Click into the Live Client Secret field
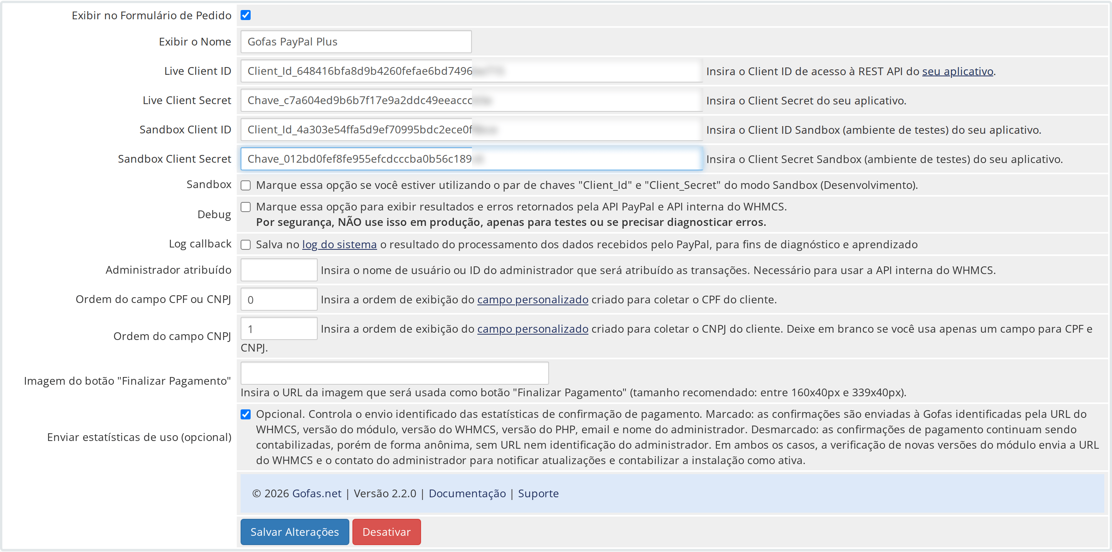This screenshot has height=552, width=1112. point(472,101)
